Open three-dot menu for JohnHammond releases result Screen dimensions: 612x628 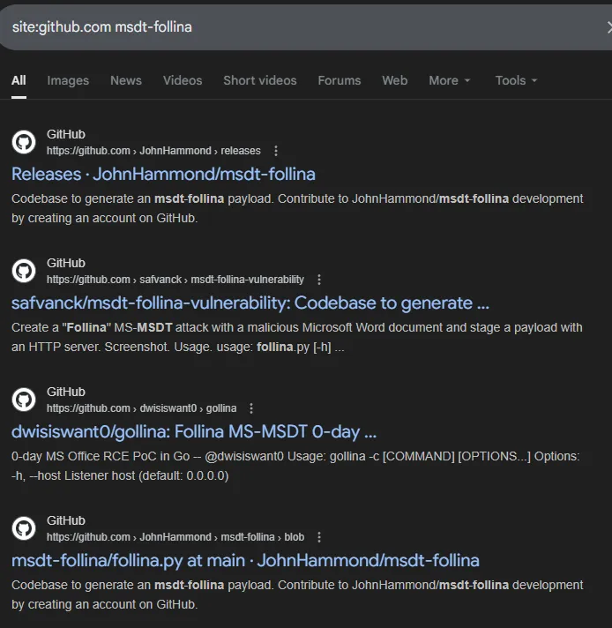click(276, 151)
